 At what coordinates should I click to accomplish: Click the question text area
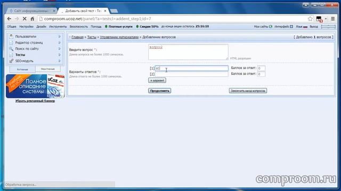pyautogui.click(x=188, y=52)
